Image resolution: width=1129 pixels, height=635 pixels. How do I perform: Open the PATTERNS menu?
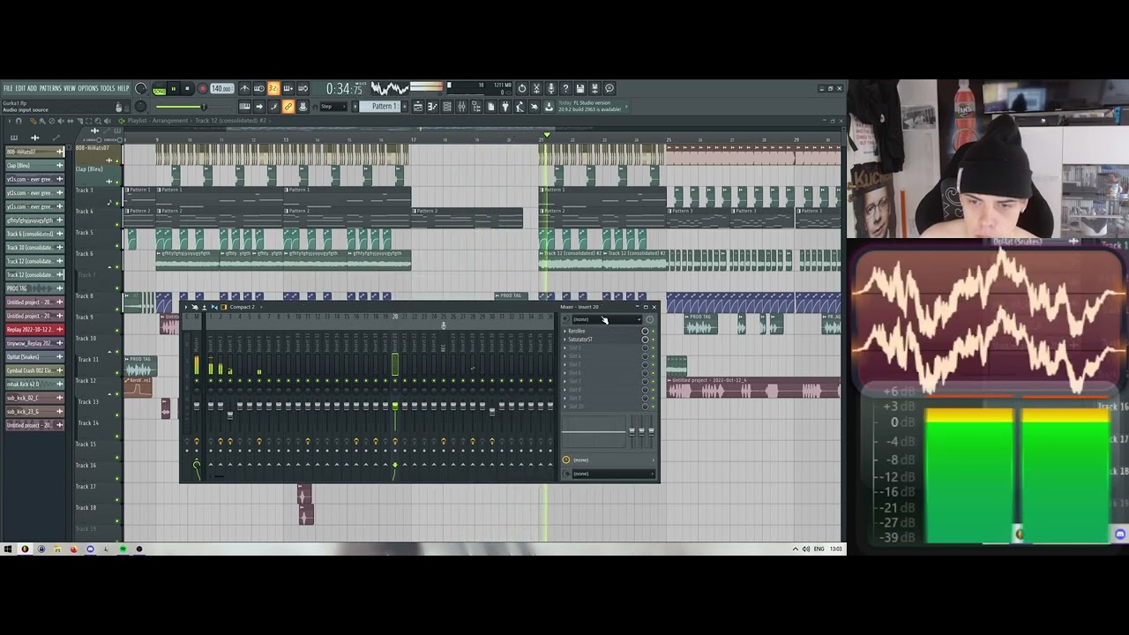point(50,88)
